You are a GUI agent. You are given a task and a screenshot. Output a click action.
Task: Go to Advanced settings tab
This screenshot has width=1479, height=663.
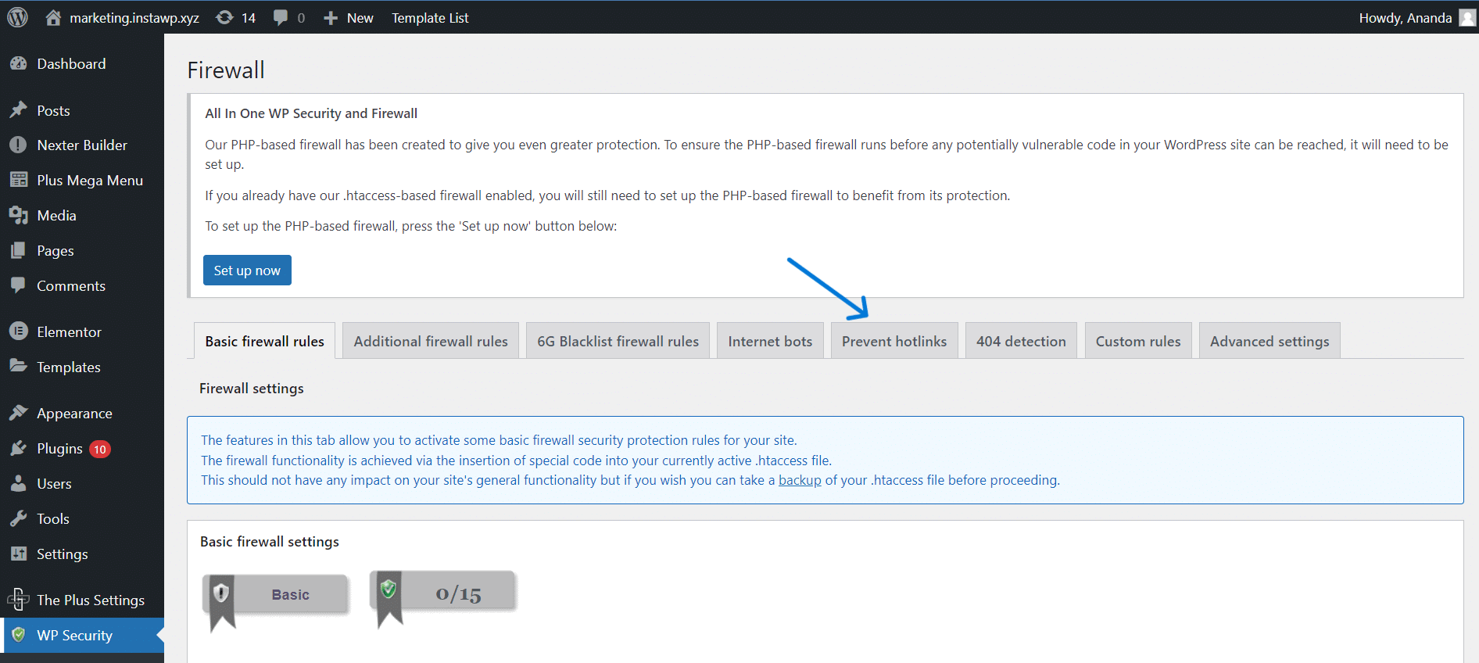tap(1269, 341)
